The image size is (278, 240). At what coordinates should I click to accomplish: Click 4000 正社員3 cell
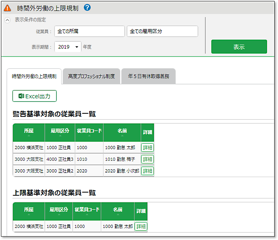(x=60, y=159)
